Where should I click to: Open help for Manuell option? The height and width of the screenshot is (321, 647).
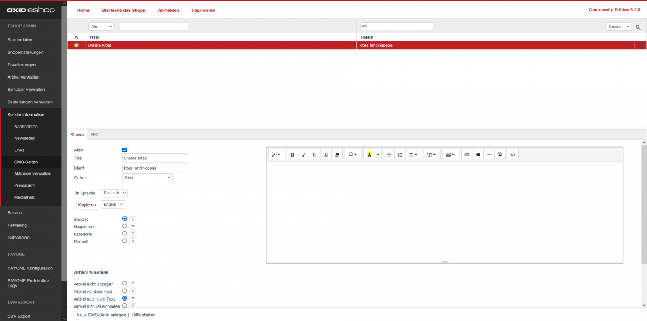133,242
